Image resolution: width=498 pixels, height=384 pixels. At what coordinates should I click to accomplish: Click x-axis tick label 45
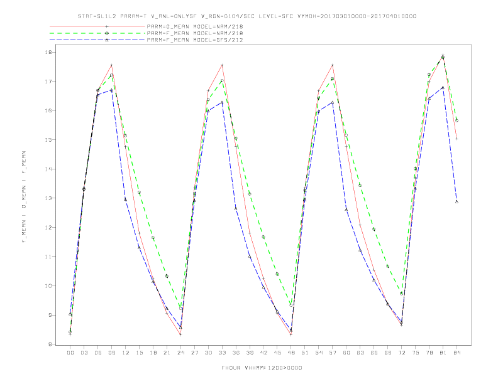pos(277,353)
